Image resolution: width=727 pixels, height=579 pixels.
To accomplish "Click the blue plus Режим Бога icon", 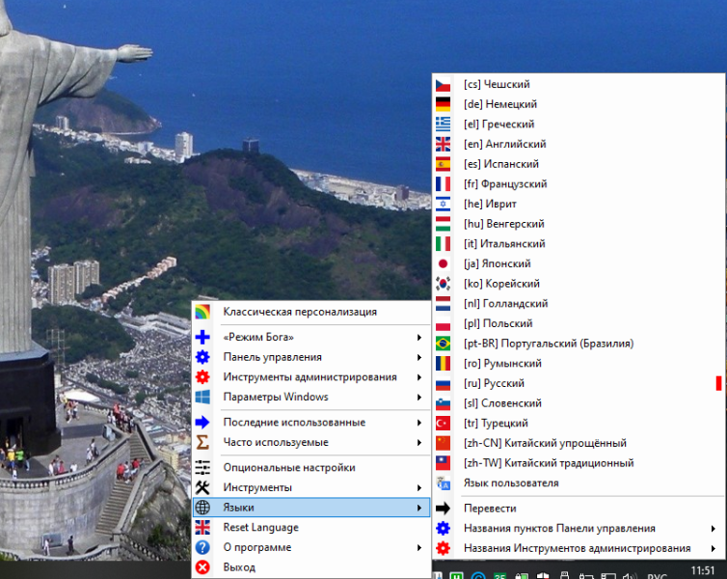I will pos(202,338).
